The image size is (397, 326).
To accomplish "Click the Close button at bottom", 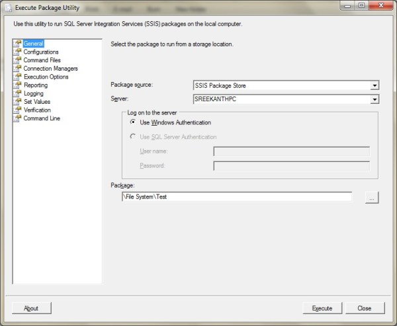I will [x=364, y=308].
